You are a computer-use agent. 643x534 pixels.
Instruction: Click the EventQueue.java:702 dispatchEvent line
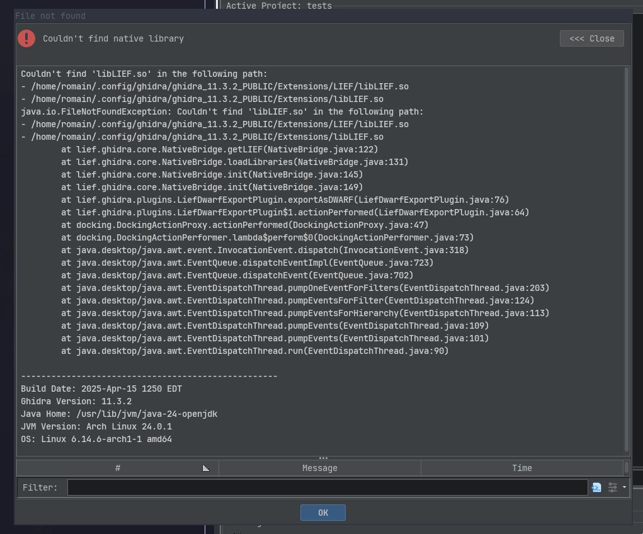point(237,275)
